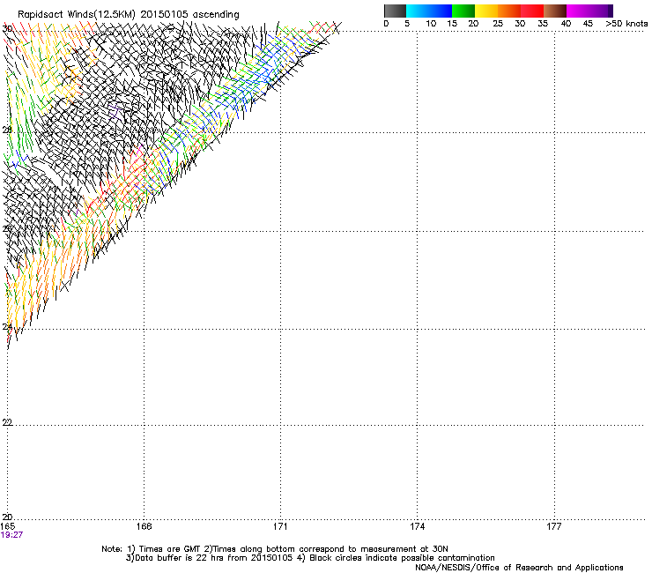Viewport: 652px width, 573px height.
Task: Click the orange 25-30 knots swatch
Action: click(509, 11)
